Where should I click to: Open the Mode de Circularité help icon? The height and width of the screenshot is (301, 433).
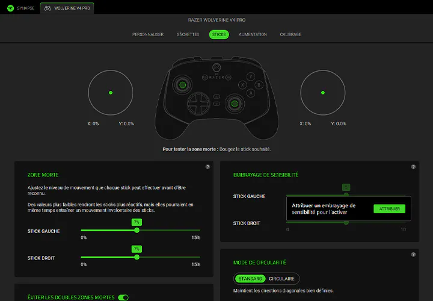pos(413,254)
